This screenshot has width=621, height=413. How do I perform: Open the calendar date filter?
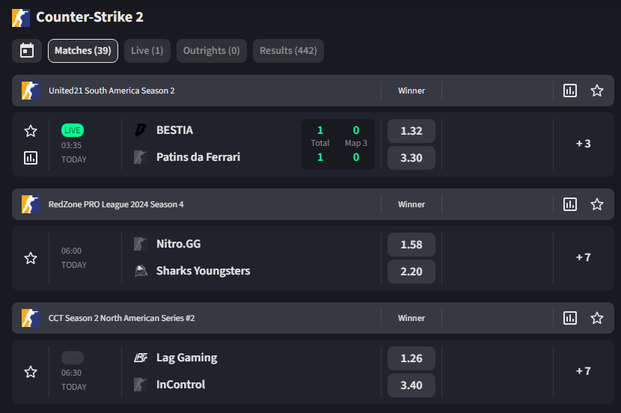pos(27,51)
